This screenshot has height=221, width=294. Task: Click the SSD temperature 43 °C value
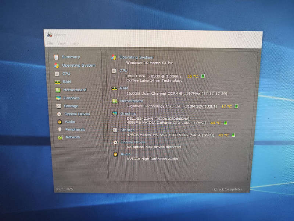pos(223,135)
